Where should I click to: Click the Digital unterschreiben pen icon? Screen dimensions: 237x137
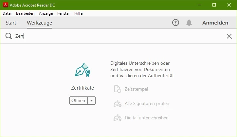[x=118, y=118]
